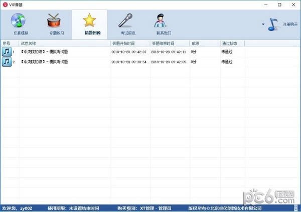Select the exam started at 09:38:54
The image size is (301, 212).
point(129,62)
